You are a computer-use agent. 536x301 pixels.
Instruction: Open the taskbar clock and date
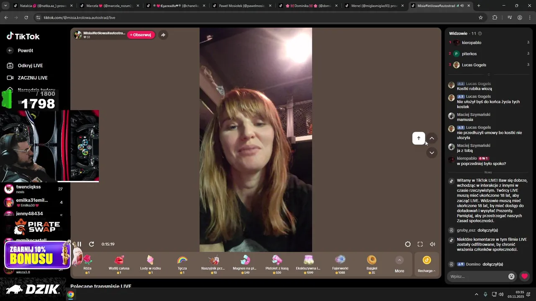pos(516,294)
